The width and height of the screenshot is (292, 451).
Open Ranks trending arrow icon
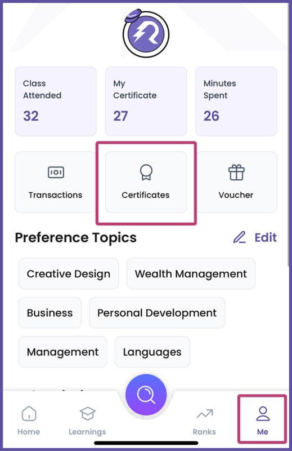click(205, 414)
